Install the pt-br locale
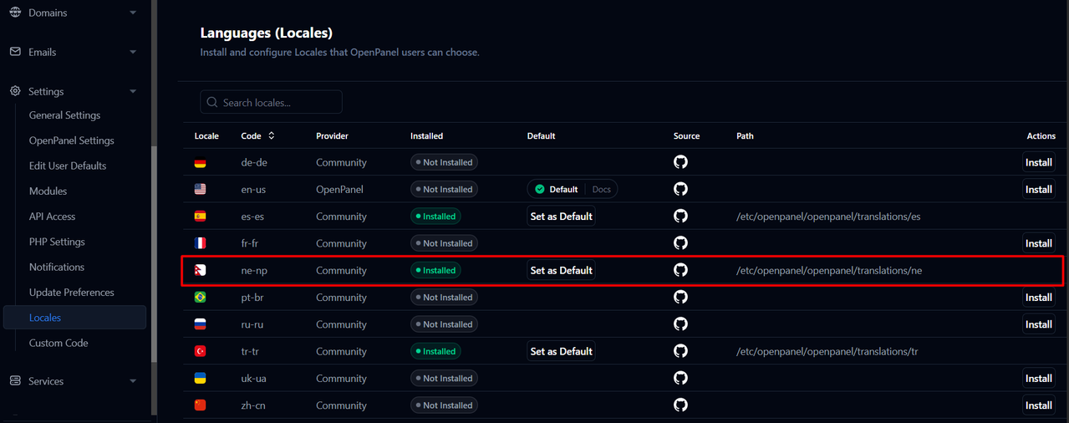Screen dimensions: 1069x423 [1038, 297]
